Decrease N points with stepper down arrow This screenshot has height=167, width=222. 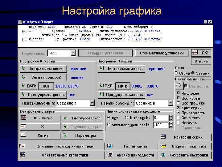pos(171,119)
